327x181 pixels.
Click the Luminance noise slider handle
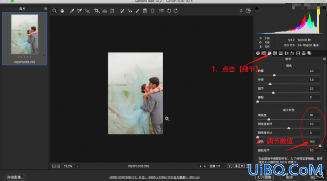(269, 119)
